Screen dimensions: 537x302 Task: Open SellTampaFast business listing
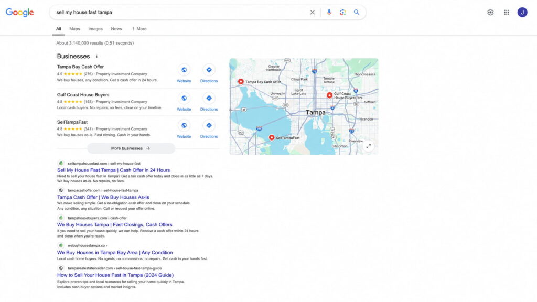tap(72, 122)
